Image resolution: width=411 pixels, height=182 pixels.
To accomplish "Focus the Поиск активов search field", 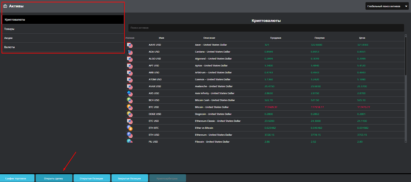I will [266, 28].
